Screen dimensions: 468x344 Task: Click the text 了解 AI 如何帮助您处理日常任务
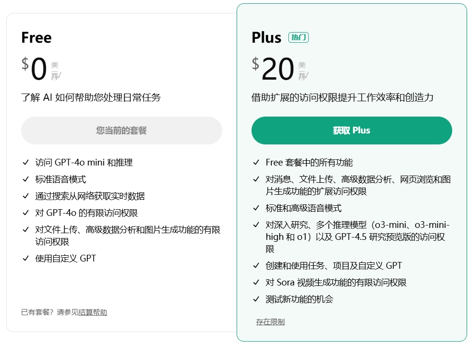click(x=91, y=97)
